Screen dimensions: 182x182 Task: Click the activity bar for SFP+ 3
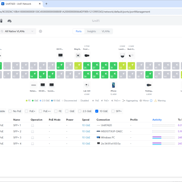[164, 138]
